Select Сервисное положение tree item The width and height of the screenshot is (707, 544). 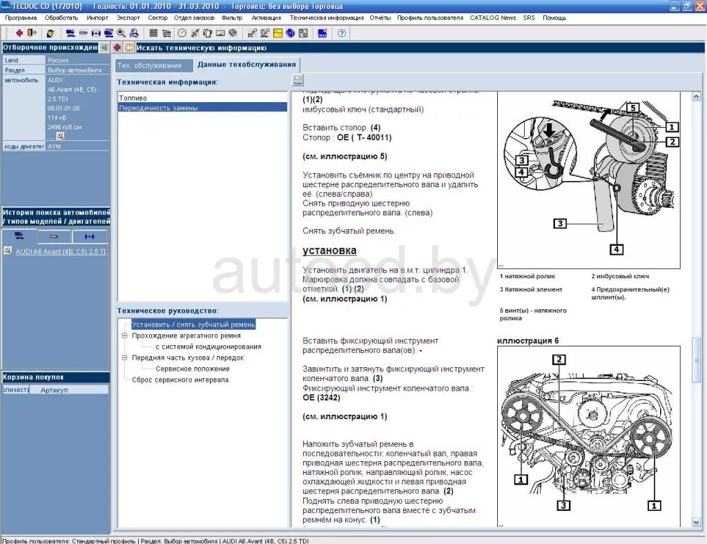tap(193, 369)
